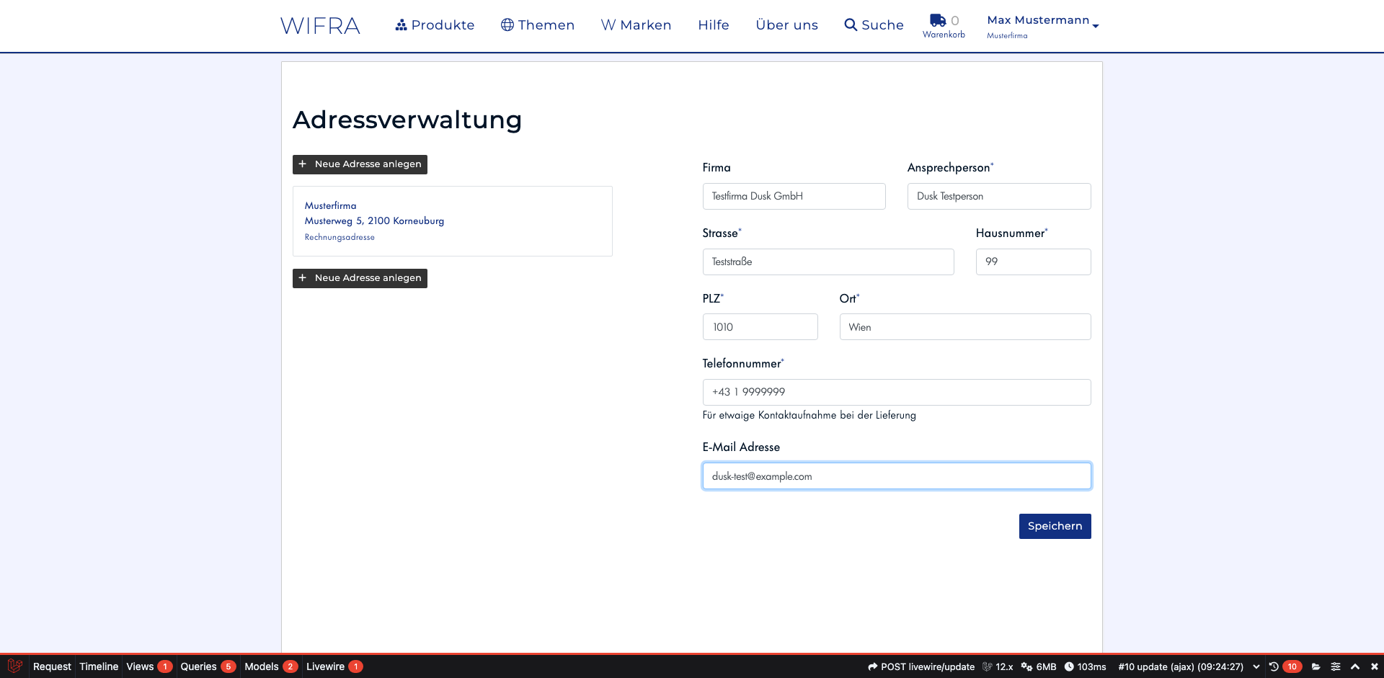The width and height of the screenshot is (1384, 678).
Task: Open the Hilfe menu item
Action: coord(713,24)
